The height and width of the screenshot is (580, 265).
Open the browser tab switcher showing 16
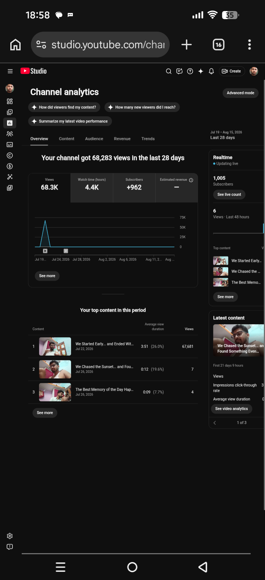pos(219,45)
